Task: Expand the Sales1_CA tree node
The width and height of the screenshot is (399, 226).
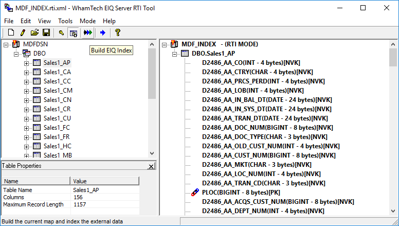Action: [x=26, y=73]
